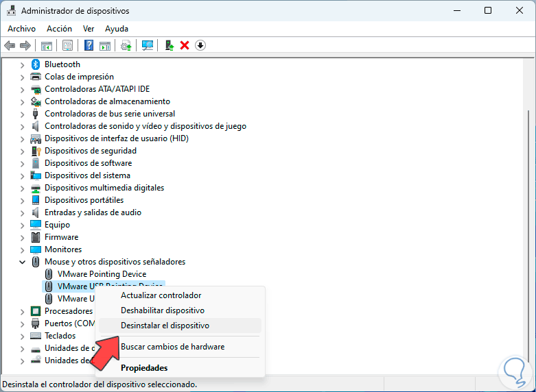Open the Properties sheet toolbar icon
The width and height of the screenshot is (536, 392).
tap(67, 45)
